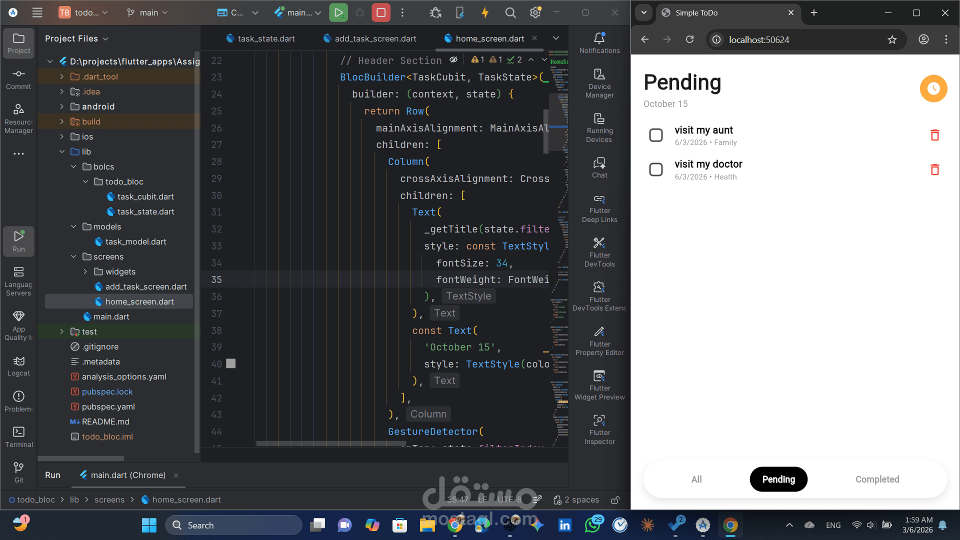Collapse the lib folder in project tree
960x540 pixels.
(x=61, y=151)
